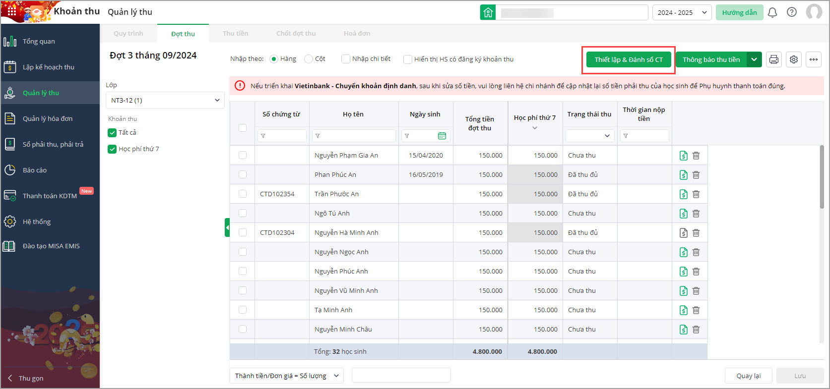830x389 pixels.
Task: Click the Hướng dẫn button
Action: [740, 12]
